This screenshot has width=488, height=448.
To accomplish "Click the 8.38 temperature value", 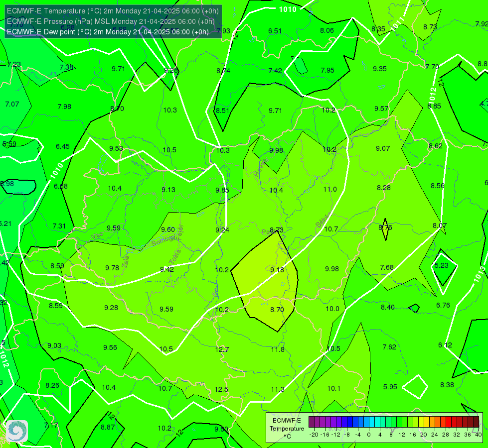I will click(x=447, y=385).
